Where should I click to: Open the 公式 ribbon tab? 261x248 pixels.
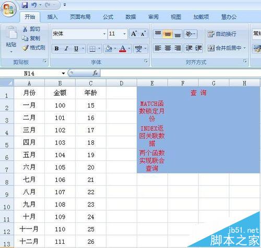pyautogui.click(x=108, y=17)
